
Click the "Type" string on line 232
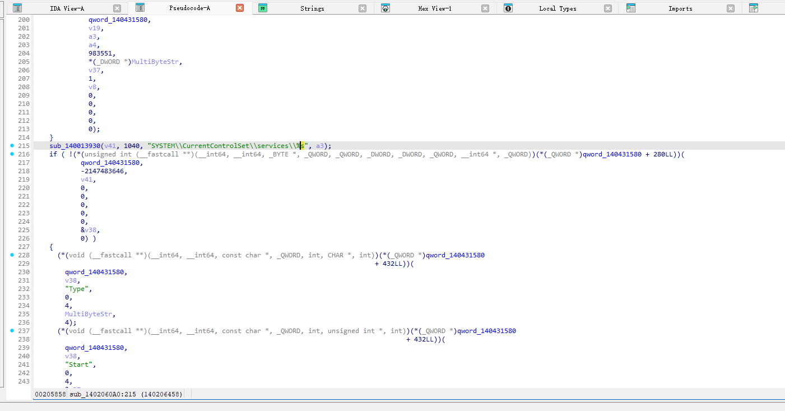[77, 289]
